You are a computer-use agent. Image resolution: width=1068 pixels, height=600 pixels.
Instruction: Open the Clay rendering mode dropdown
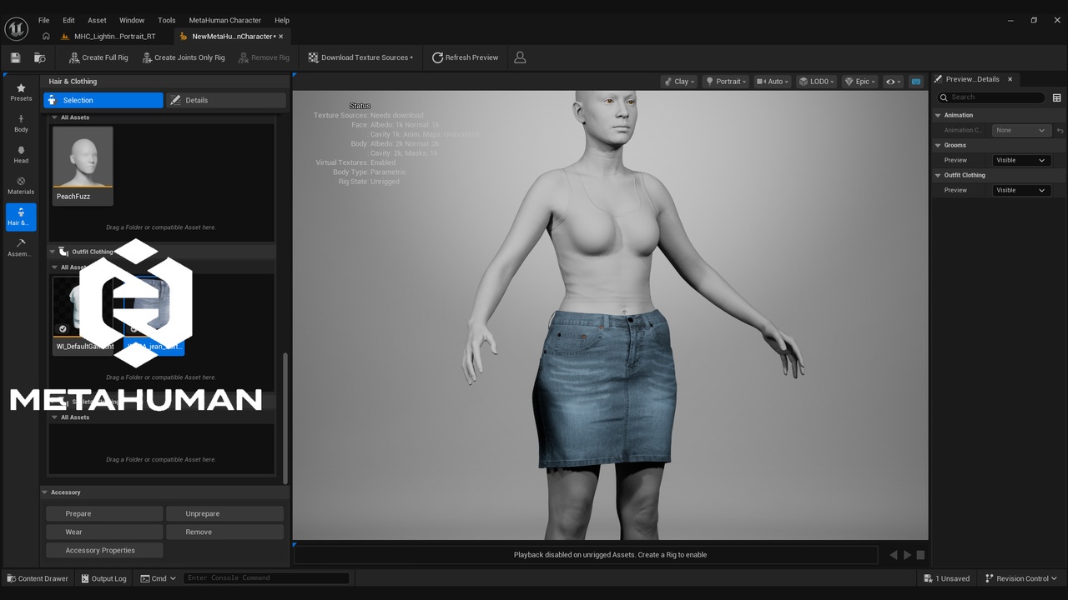click(681, 82)
